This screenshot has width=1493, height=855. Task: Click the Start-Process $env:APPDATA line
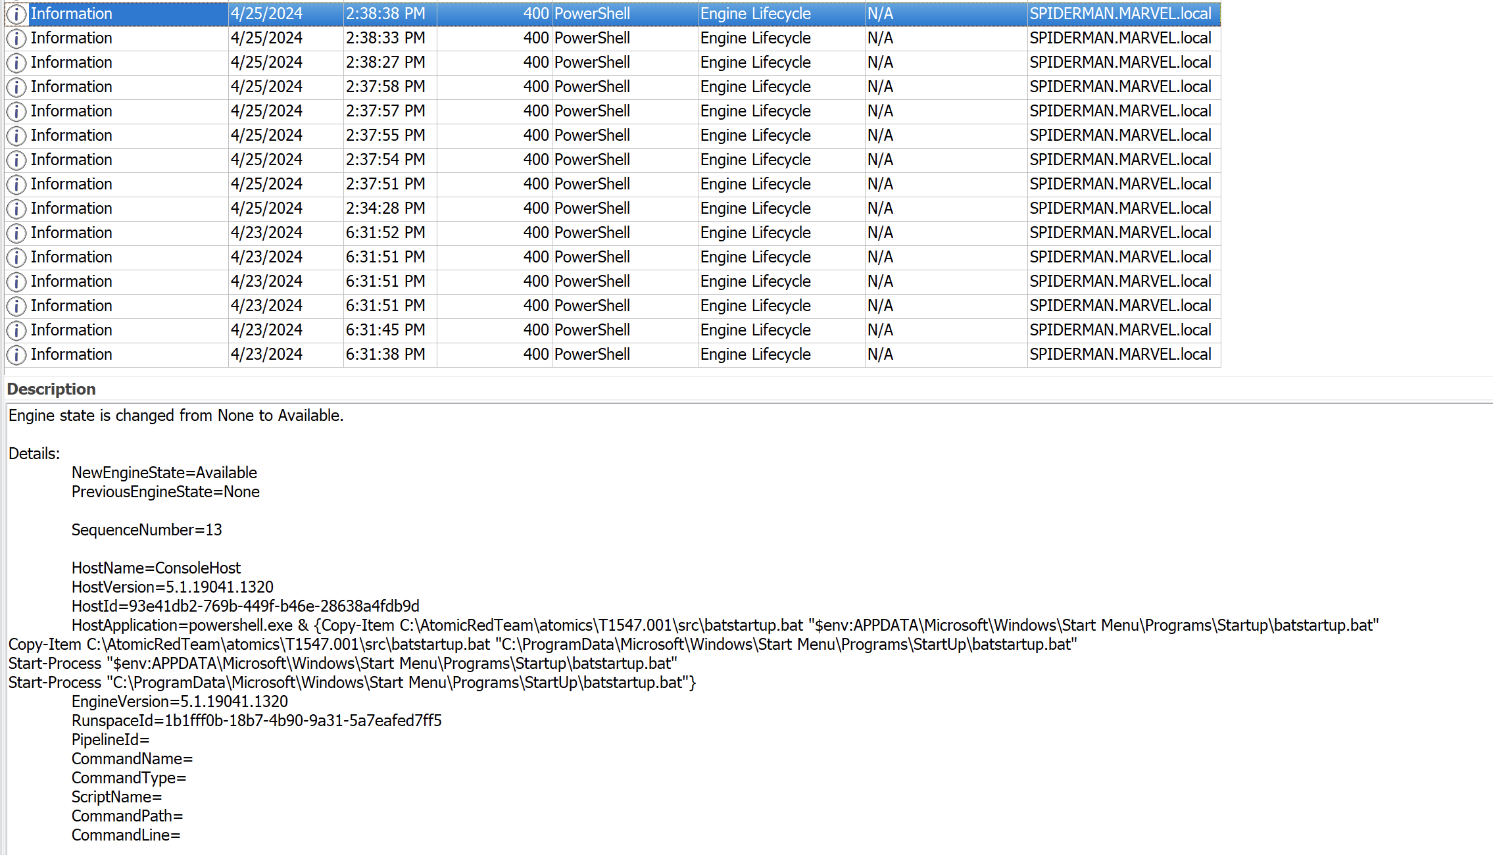coord(343,664)
